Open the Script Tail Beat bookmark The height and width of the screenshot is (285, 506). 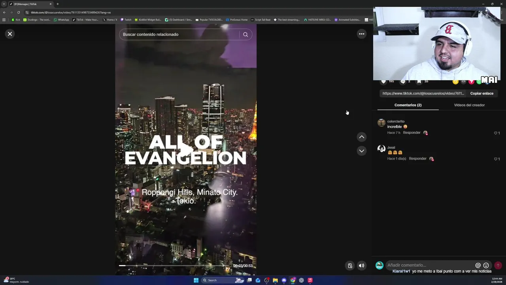point(261,19)
